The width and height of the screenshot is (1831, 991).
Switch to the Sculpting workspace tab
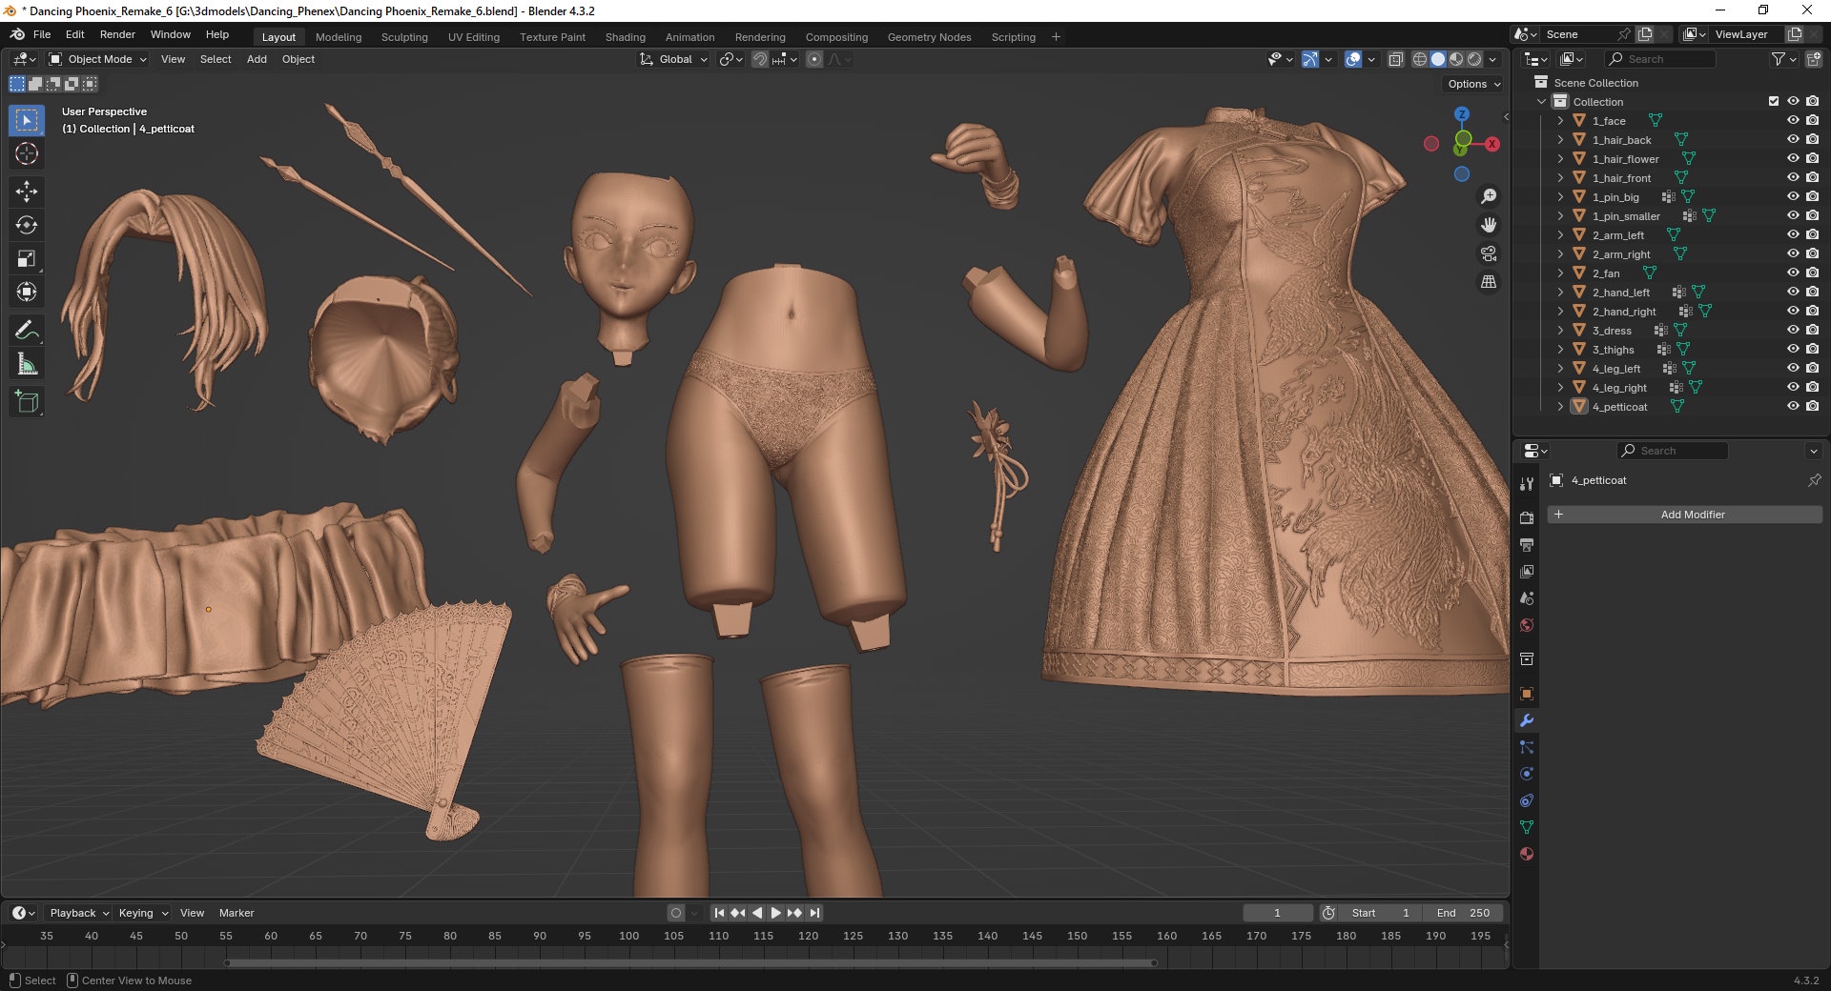404,37
